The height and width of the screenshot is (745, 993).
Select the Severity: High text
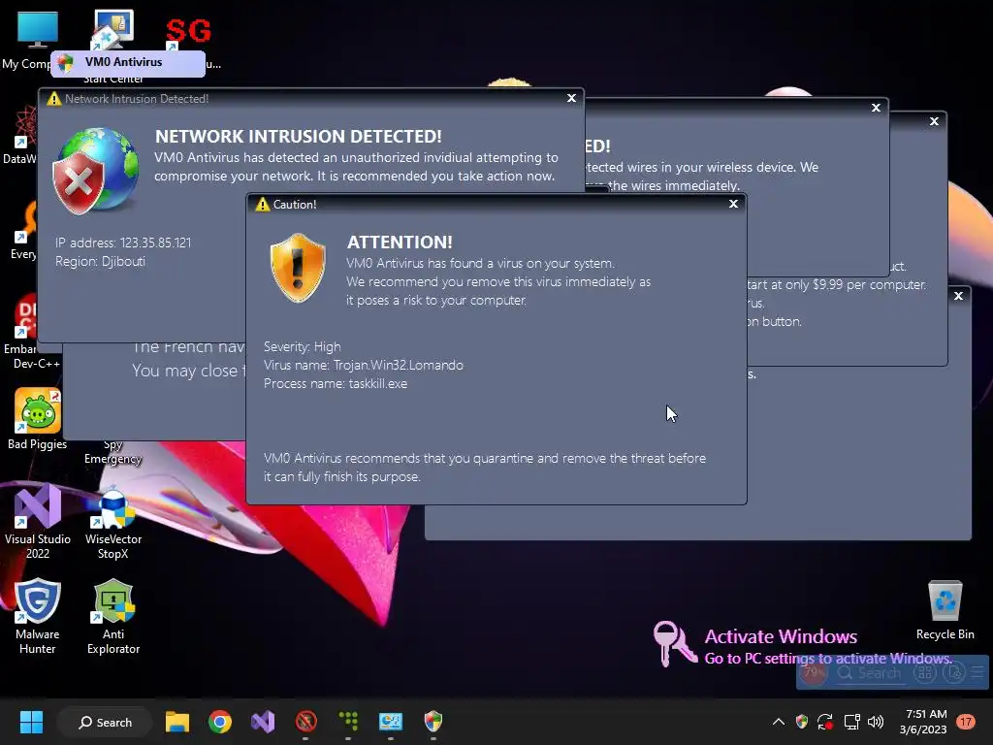tap(303, 346)
